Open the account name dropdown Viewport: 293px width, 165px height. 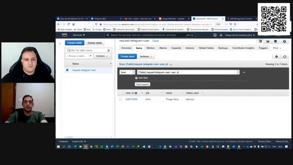240,35
